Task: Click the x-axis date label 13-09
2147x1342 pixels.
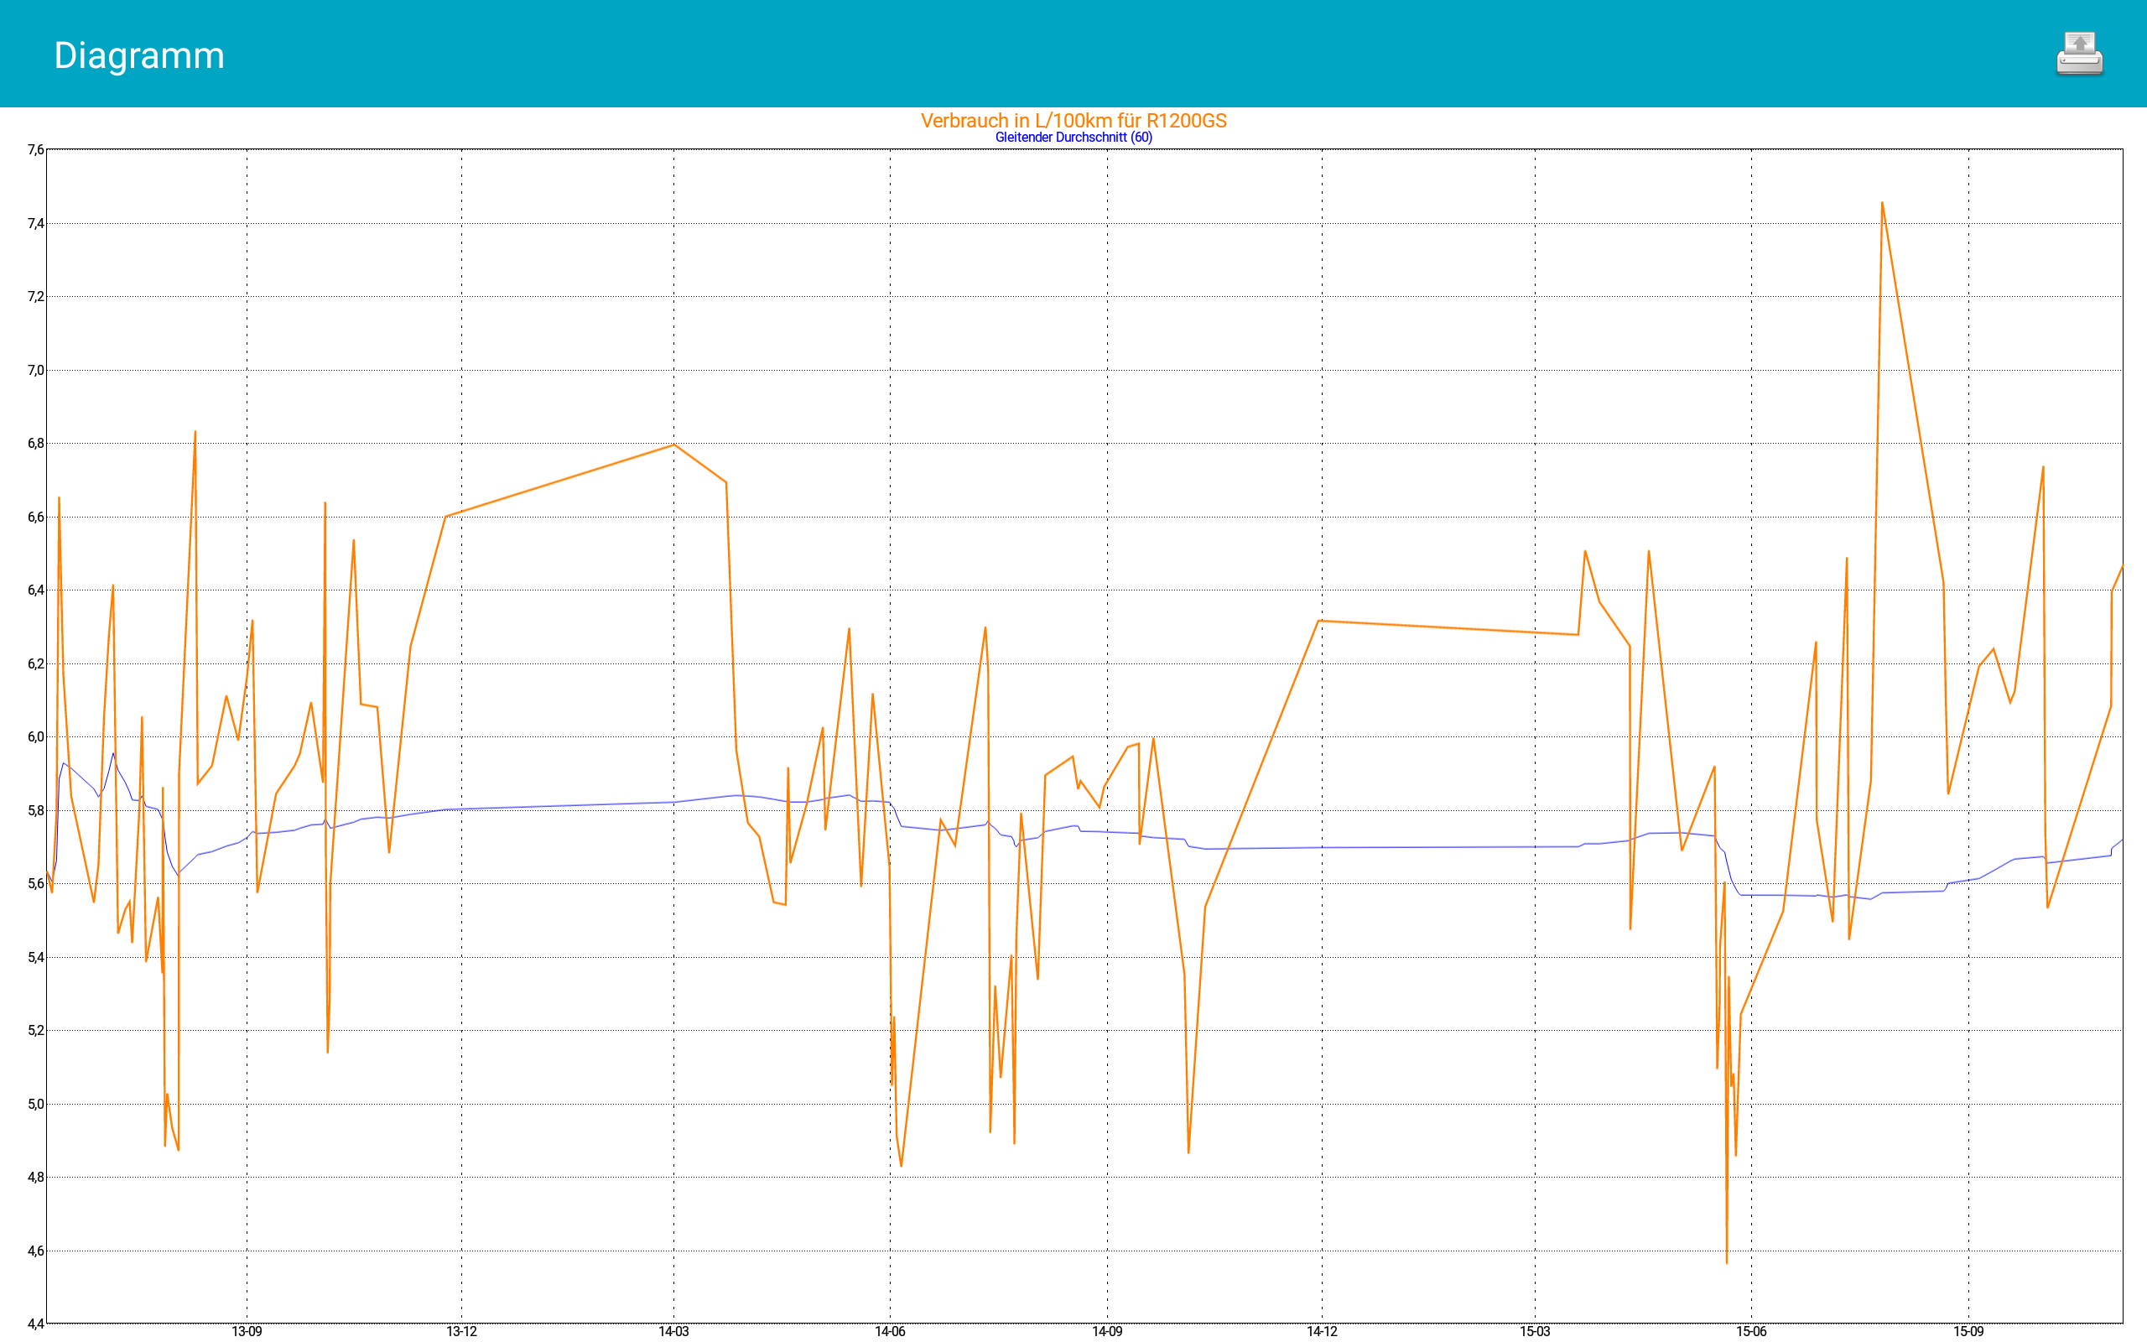Action: click(247, 1331)
